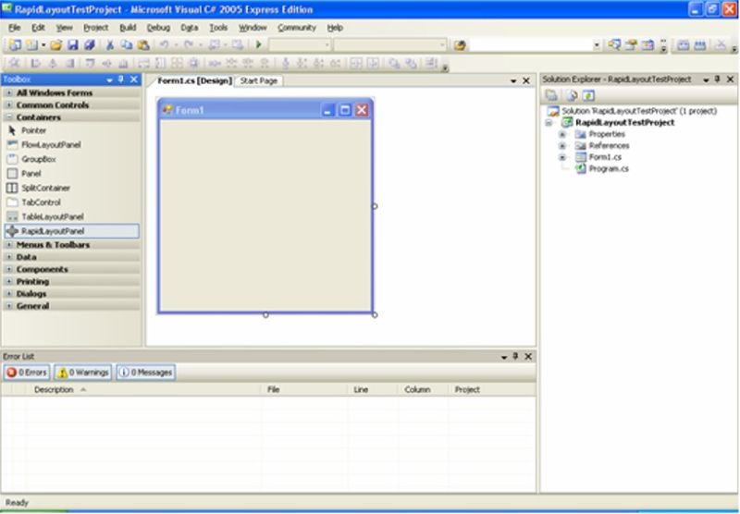
Task: Toggle the 0 Errors filter
Action: tap(27, 372)
